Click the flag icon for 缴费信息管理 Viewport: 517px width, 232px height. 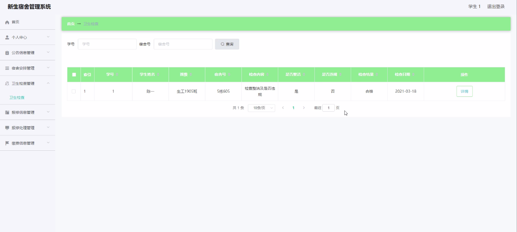(7, 143)
